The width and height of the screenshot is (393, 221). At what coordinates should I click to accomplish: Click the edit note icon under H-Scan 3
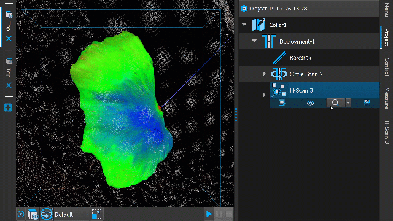tap(282, 103)
